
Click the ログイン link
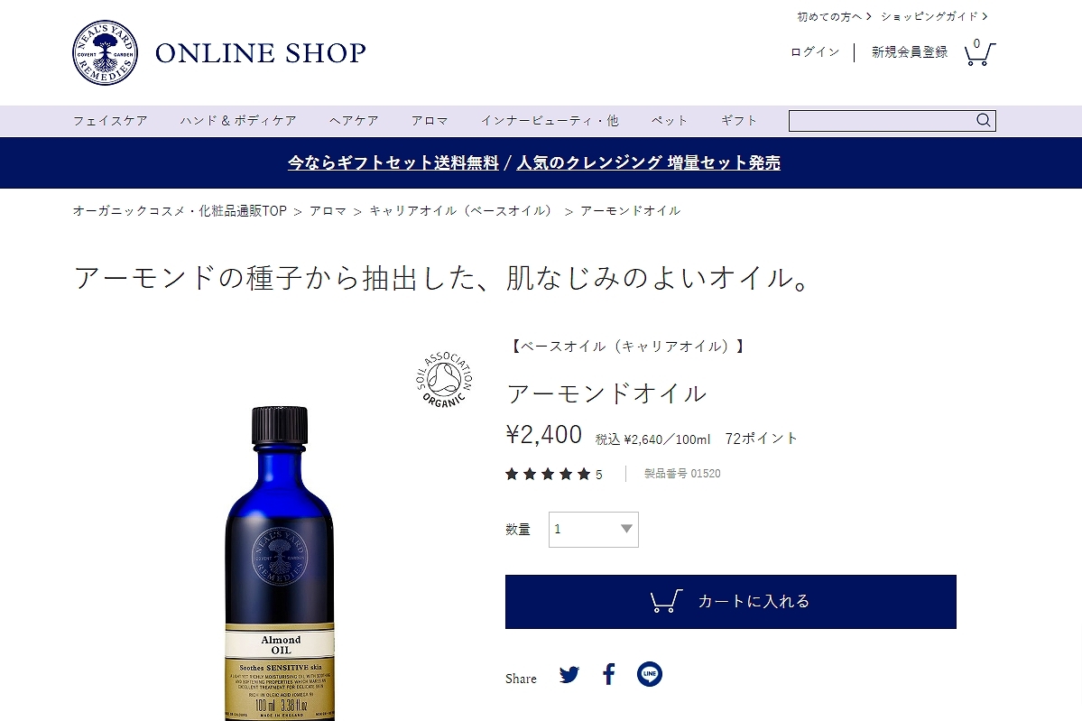tap(815, 52)
